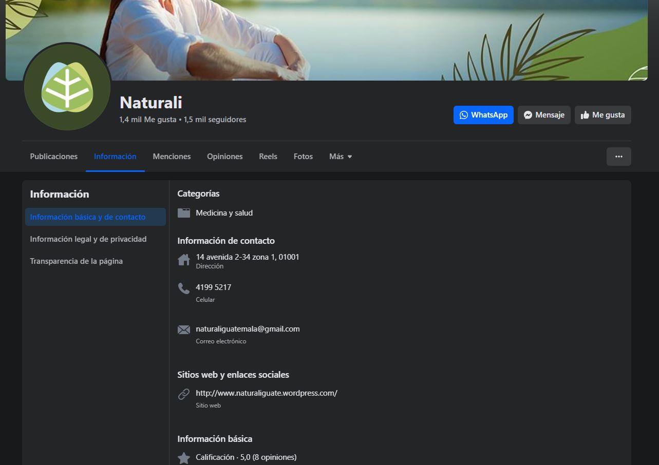Viewport: 659px width, 465px height.
Task: Open the naturaliguate.wordpress.com website link
Action: click(267, 393)
